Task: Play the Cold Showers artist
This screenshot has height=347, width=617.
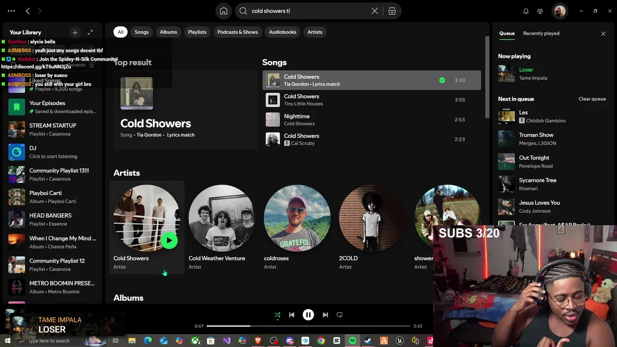Action: pos(169,240)
